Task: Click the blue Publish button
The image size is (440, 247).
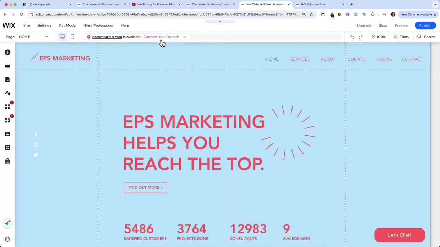Action: (x=425, y=25)
